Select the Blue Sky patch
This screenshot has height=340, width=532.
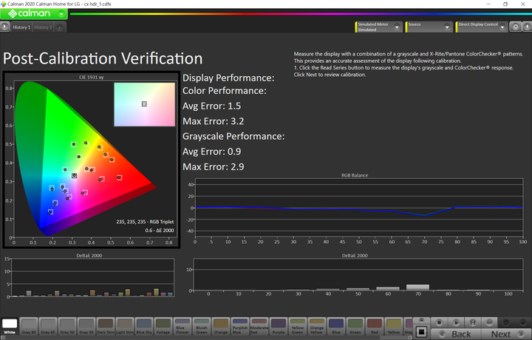[144, 327]
